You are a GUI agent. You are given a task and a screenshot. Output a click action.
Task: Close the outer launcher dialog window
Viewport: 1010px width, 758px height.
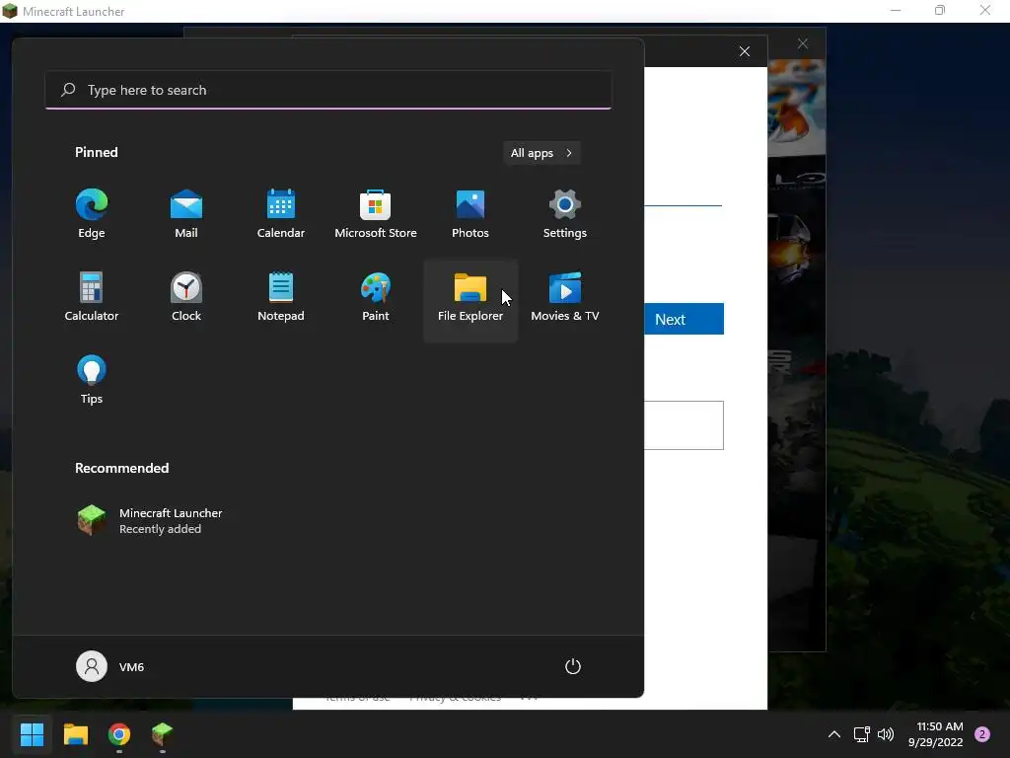click(x=803, y=43)
